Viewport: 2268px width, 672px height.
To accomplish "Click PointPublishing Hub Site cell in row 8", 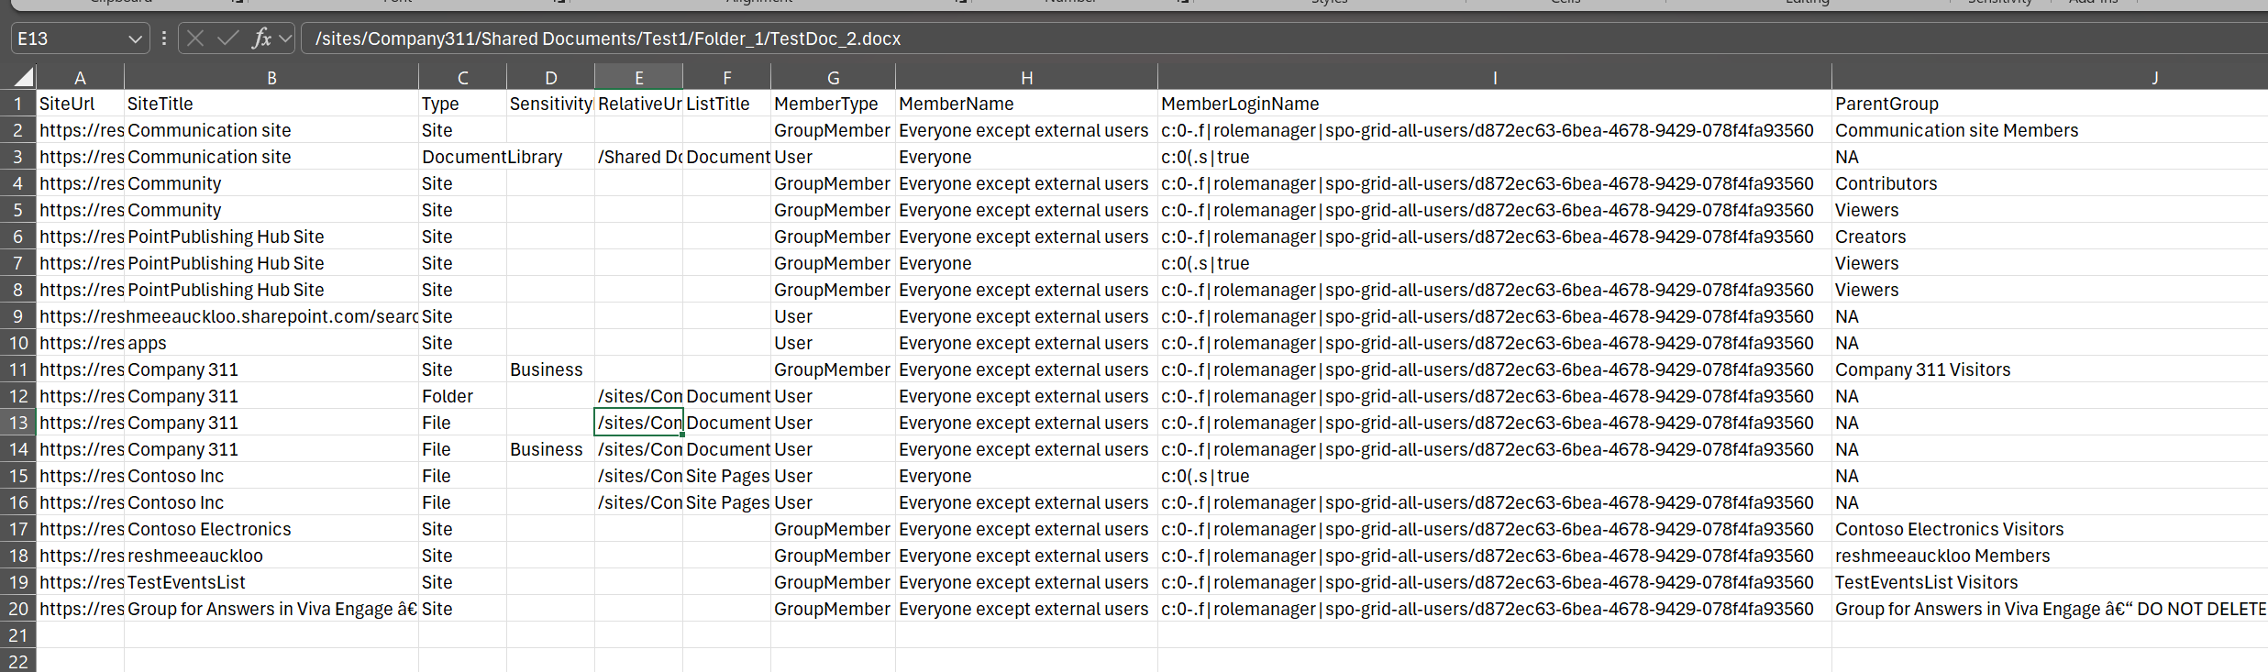I will click(271, 290).
